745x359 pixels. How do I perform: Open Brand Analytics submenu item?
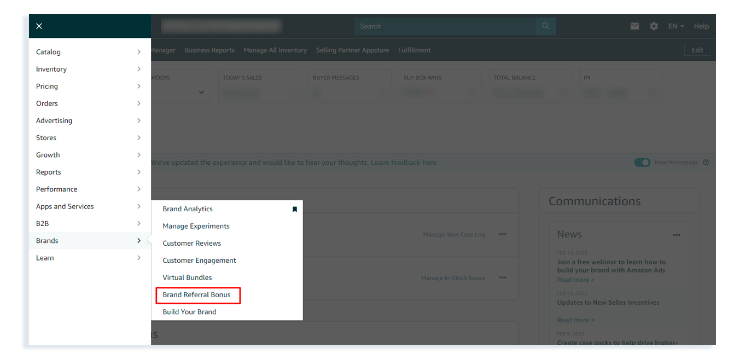point(188,209)
